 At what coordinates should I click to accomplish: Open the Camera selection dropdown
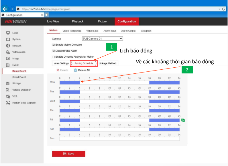[x=102, y=38]
